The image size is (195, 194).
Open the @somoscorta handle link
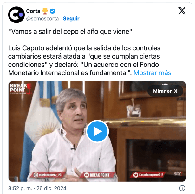[42, 19]
